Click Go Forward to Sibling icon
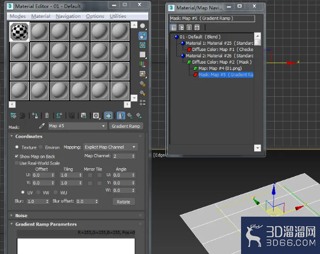This screenshot has width=320, height=254. tap(139, 116)
